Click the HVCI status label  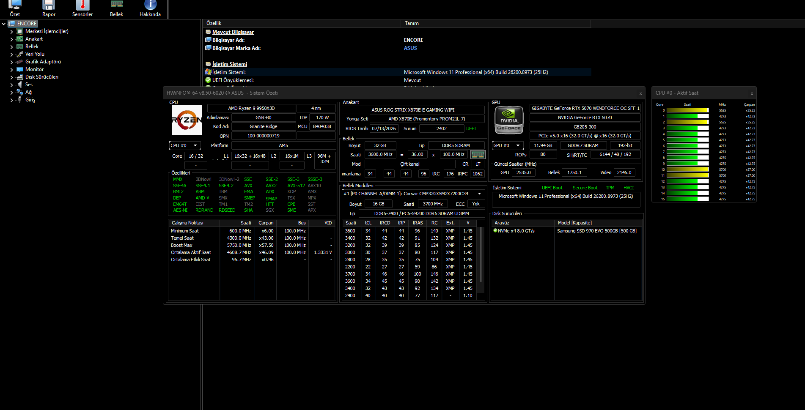point(629,188)
